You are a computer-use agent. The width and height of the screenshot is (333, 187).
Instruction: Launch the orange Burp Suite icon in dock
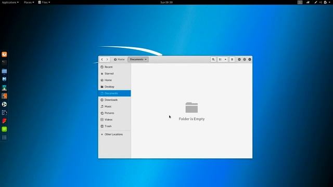coord(4,96)
